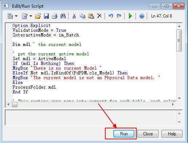188x143 pixels.
Task: Click the horizontal scroll right arrow
Action: point(173,104)
